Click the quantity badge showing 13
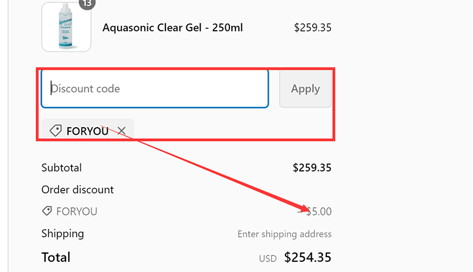The image size is (473, 272). [x=87, y=3]
